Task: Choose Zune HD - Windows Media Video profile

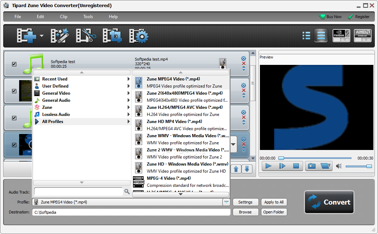Action: pyautogui.click(x=181, y=168)
